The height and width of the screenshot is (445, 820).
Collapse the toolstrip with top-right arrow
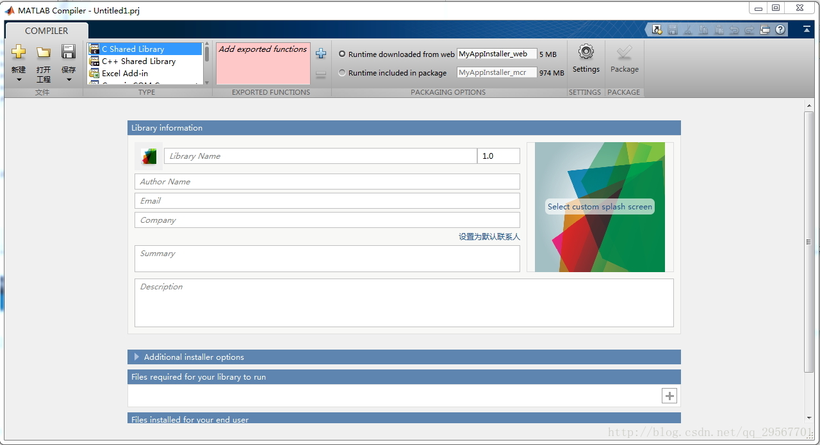click(807, 29)
